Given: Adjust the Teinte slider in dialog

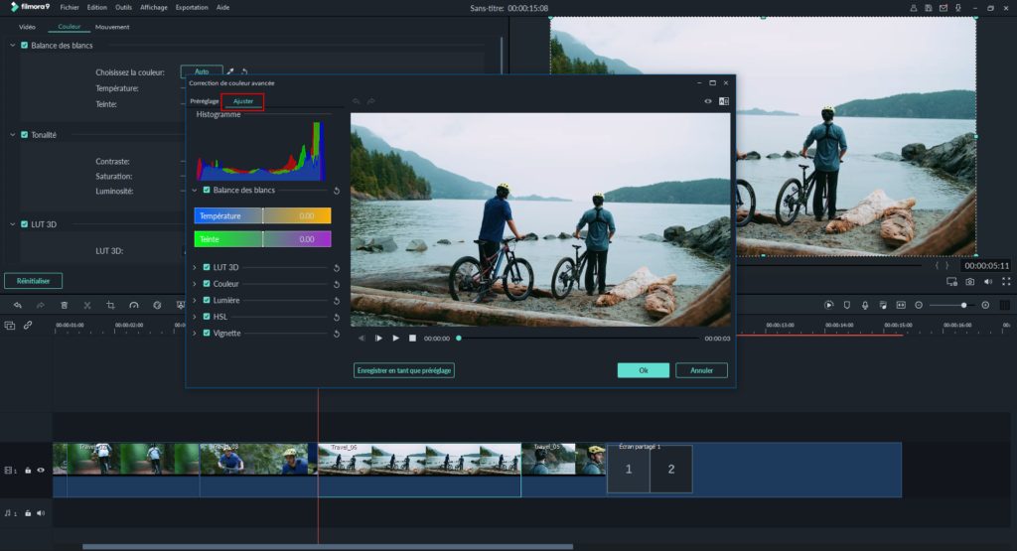Looking at the screenshot, I should (x=262, y=239).
